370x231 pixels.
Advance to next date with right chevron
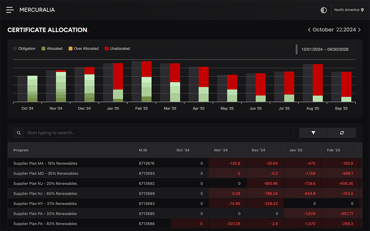point(359,30)
